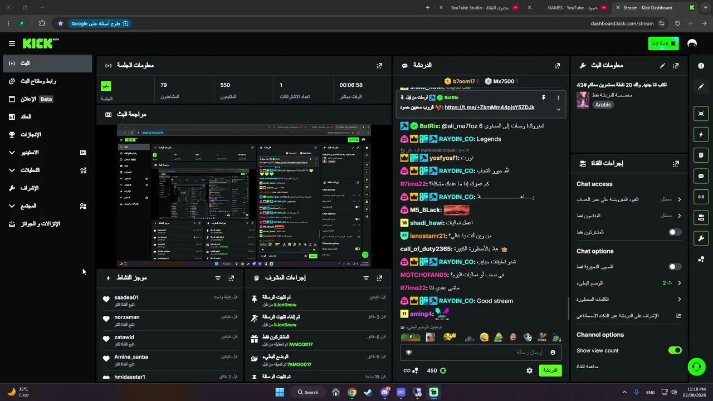The height and width of the screenshot is (401, 713).
Task: Click the stream preview thumbnail
Action: coord(244,196)
